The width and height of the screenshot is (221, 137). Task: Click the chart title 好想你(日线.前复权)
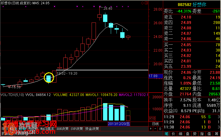pyautogui.click(x=16, y=3)
